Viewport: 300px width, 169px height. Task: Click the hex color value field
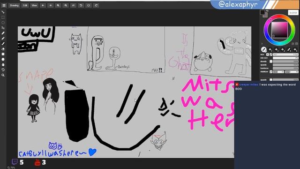click(x=293, y=13)
